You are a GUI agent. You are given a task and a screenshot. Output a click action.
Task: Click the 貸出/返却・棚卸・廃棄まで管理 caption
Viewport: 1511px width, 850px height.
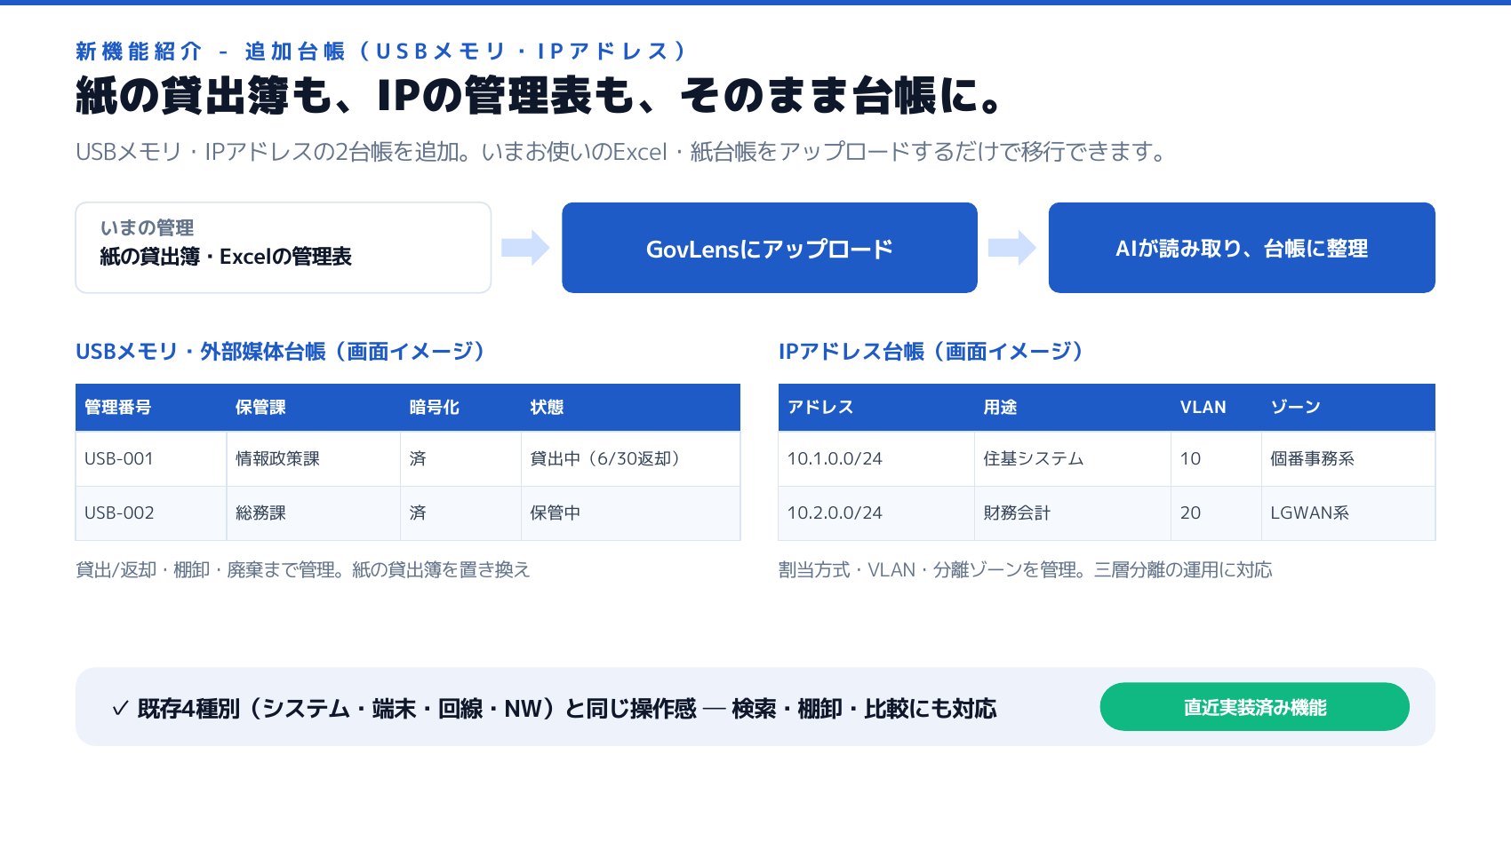[x=303, y=569]
